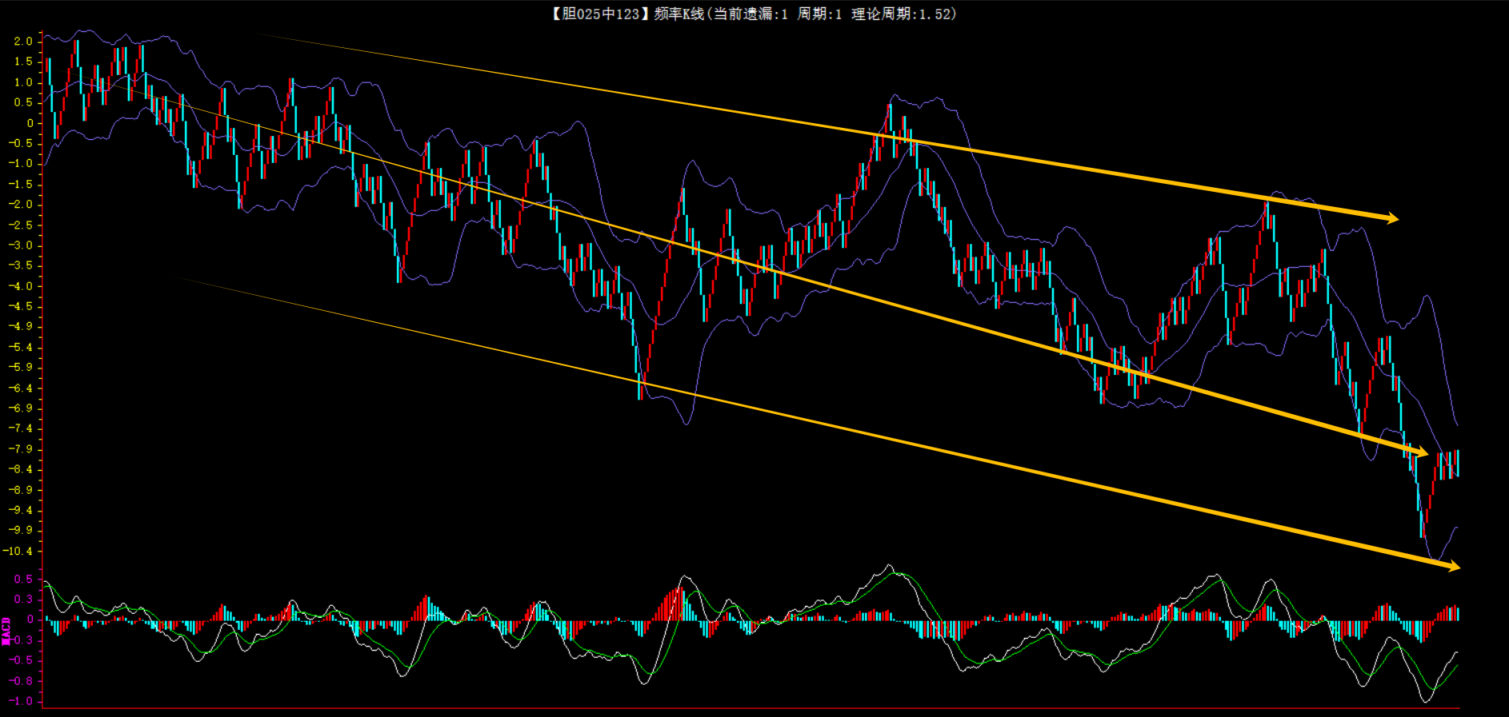Click the -7.9 label on price axis

coord(21,449)
